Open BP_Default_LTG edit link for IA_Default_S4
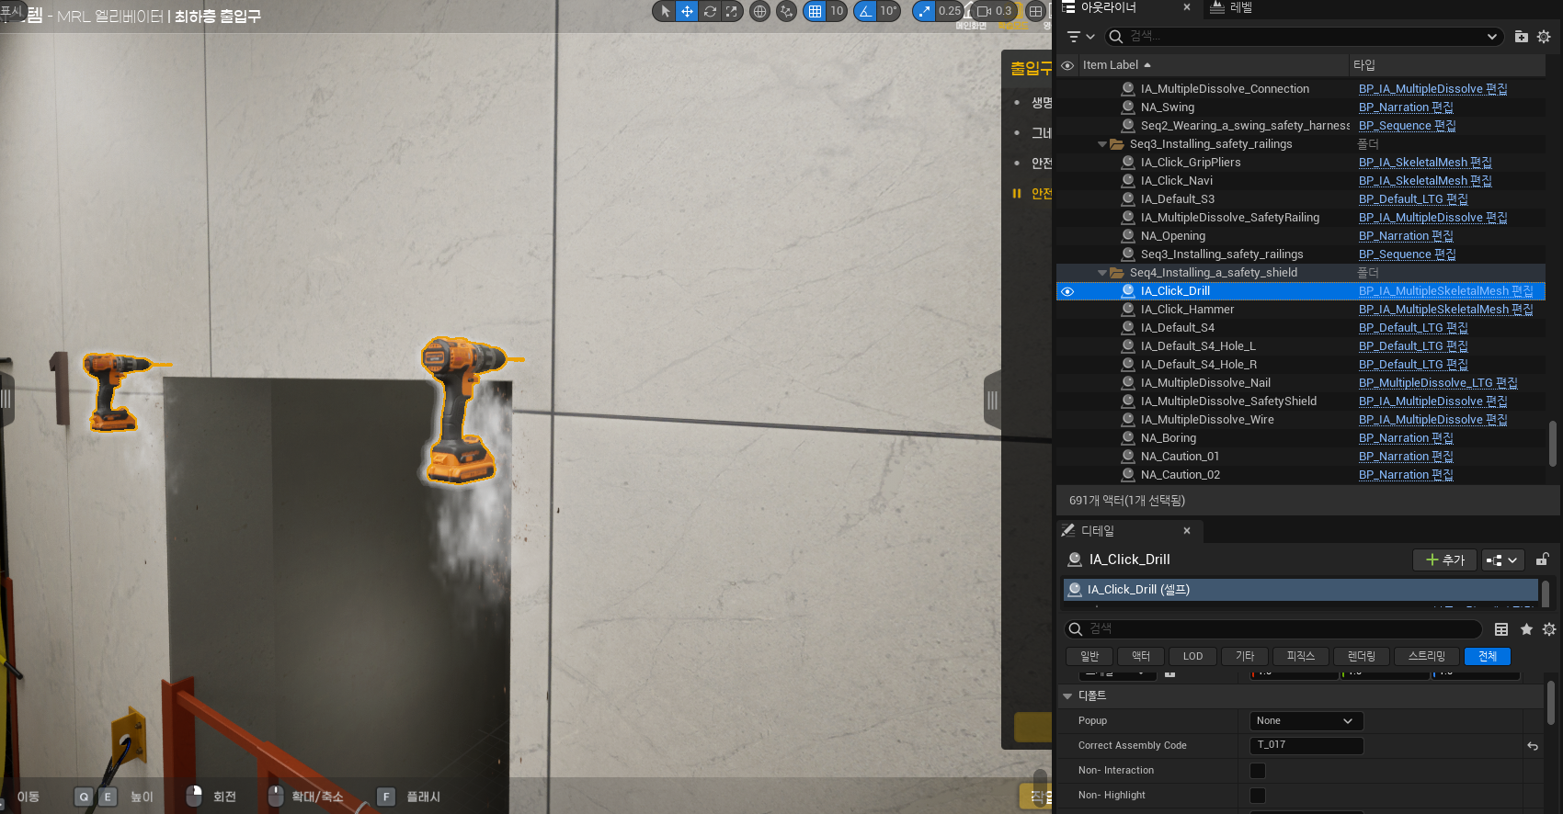The width and height of the screenshot is (1563, 814). (x=1413, y=328)
